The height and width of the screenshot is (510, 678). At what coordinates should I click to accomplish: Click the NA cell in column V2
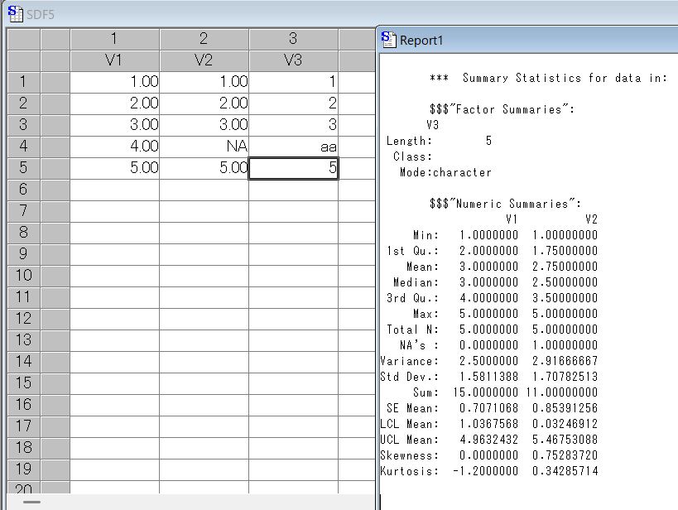click(204, 147)
